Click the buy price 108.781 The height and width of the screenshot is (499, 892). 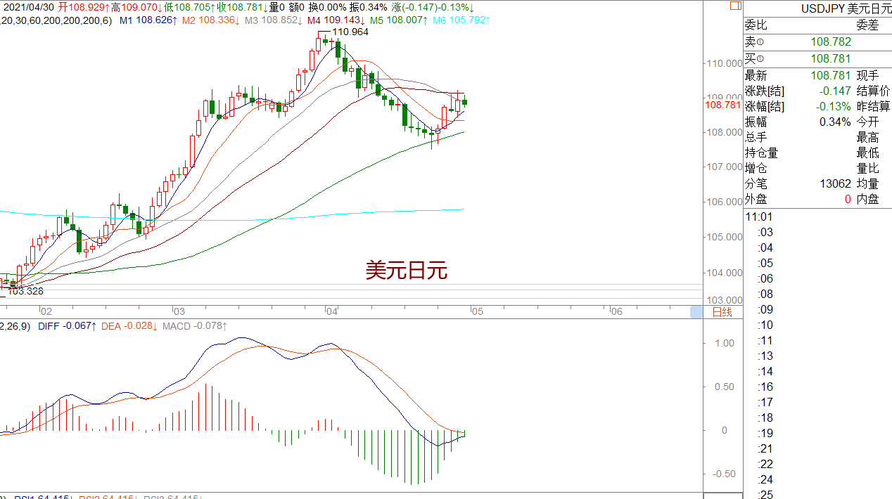coord(831,59)
